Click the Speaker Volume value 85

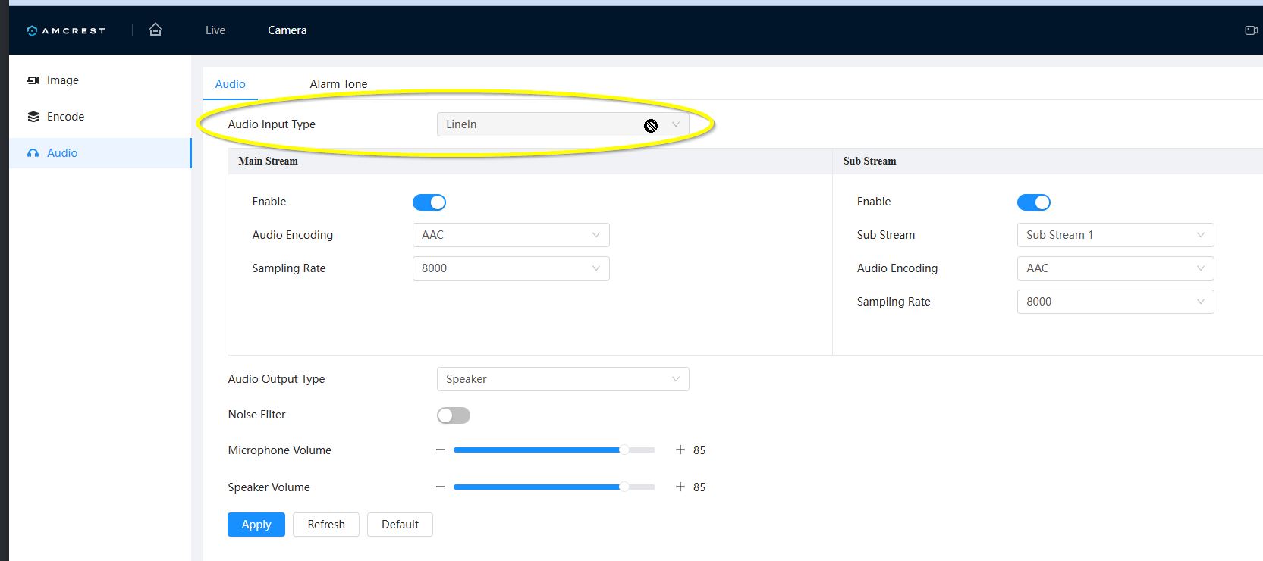[x=699, y=487]
